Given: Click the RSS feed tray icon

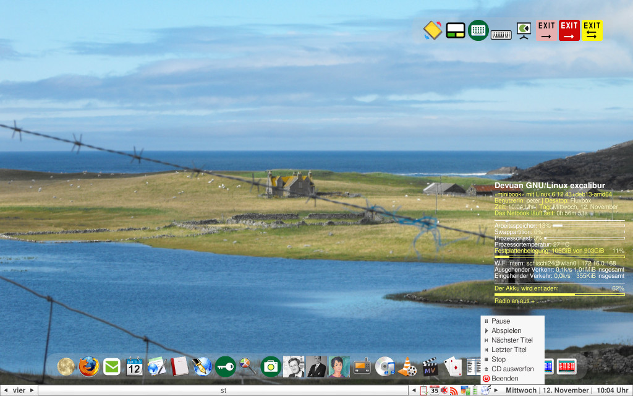Looking at the screenshot, I should [x=454, y=390].
